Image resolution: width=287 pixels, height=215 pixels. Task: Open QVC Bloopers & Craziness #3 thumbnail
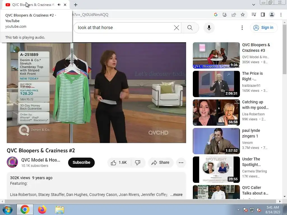(216, 55)
